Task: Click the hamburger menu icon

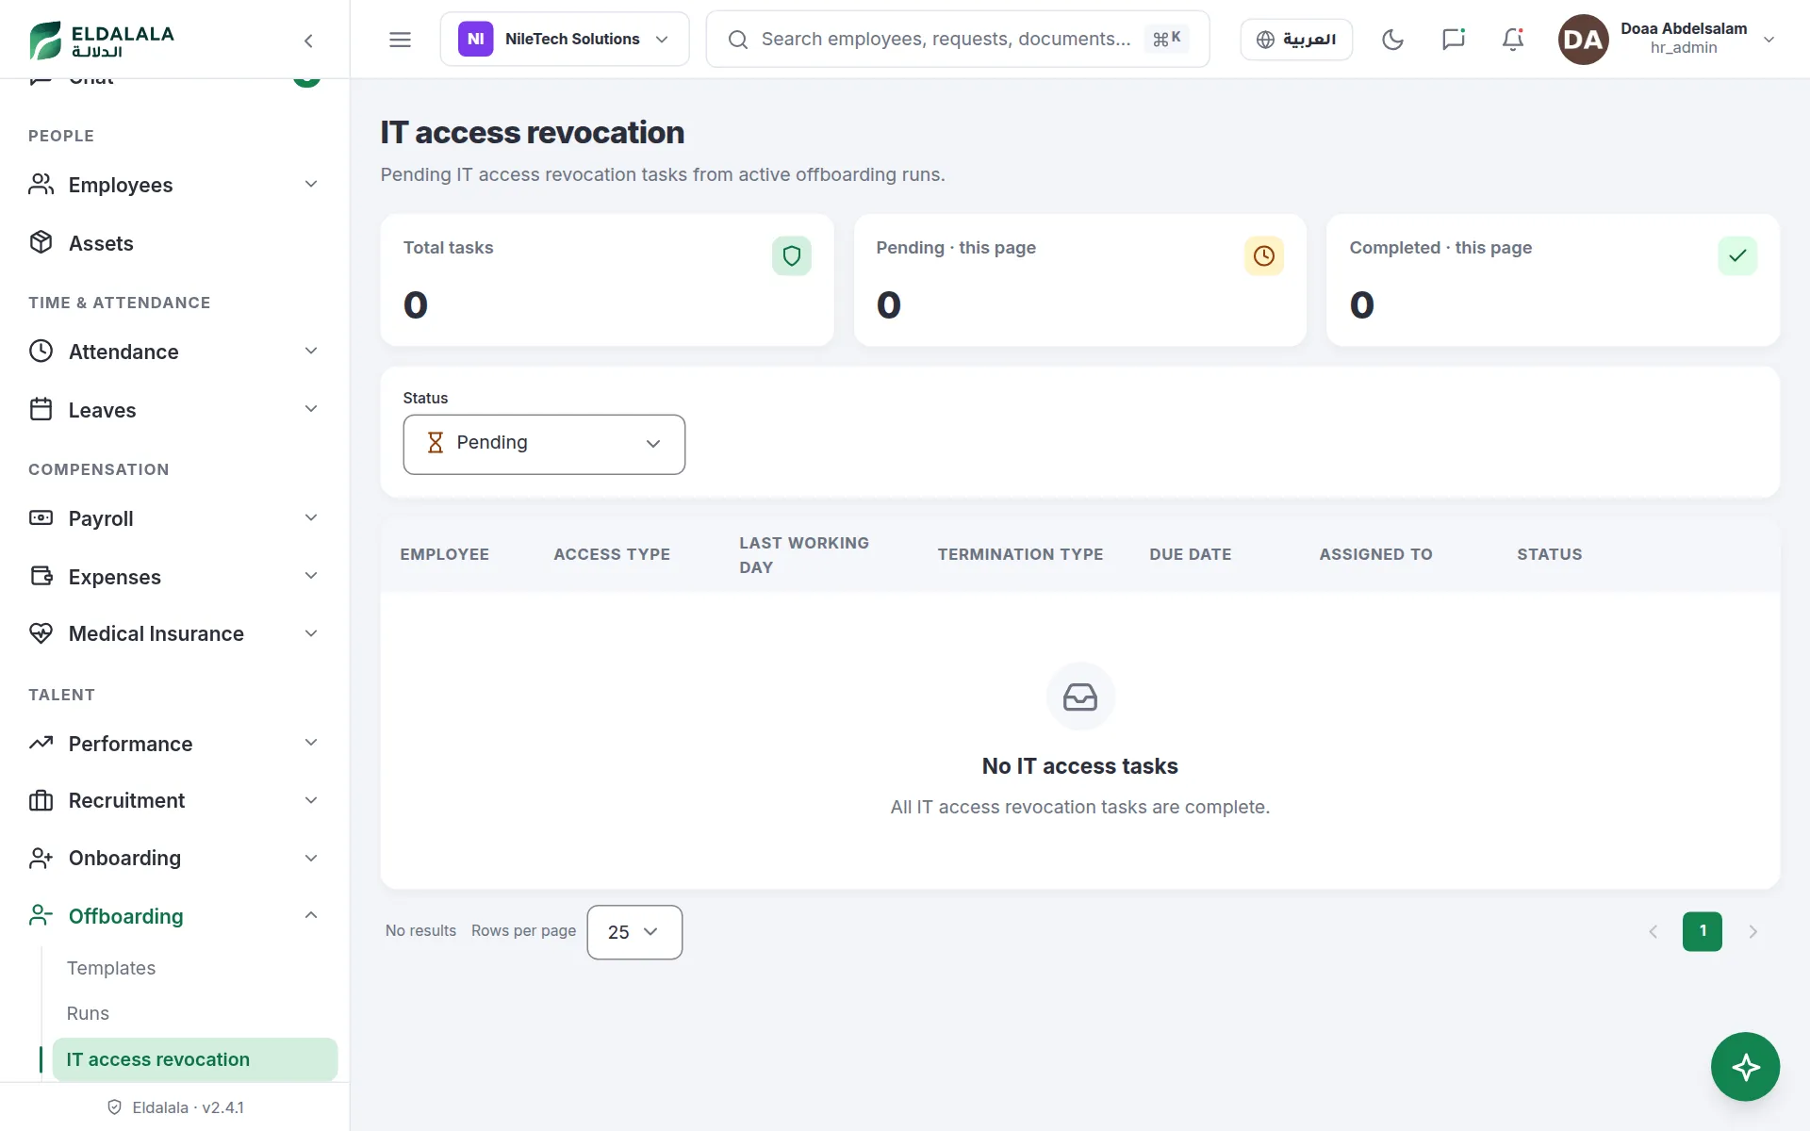Action: [x=400, y=40]
